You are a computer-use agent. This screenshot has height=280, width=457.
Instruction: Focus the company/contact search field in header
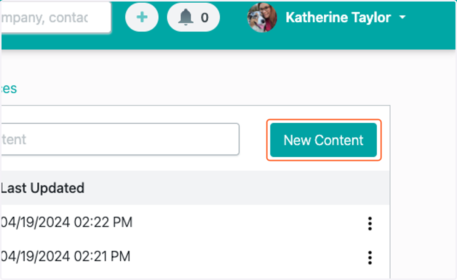56,18
